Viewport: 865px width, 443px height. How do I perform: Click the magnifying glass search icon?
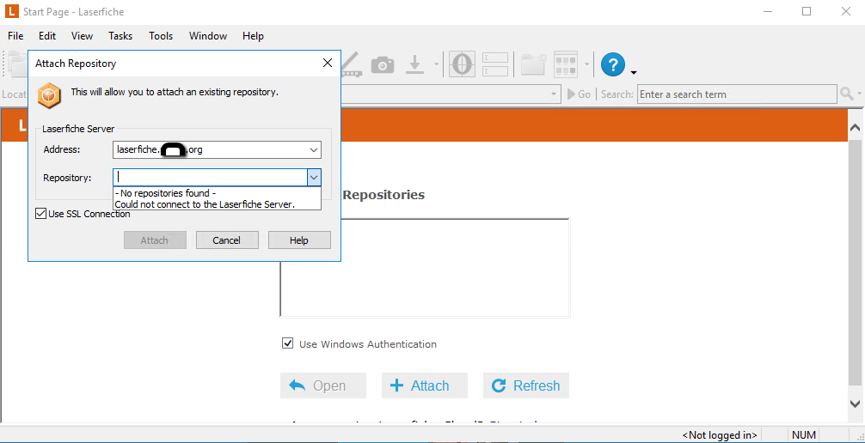click(x=846, y=94)
